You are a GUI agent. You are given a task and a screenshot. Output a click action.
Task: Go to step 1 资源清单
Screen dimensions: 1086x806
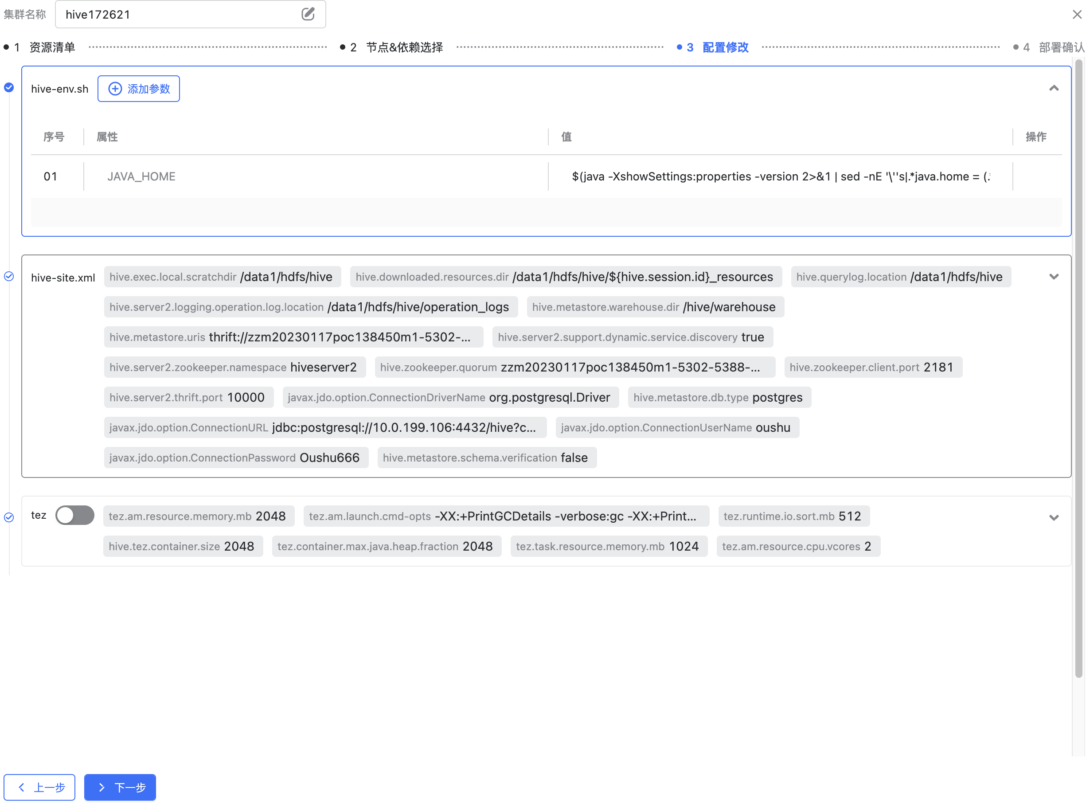click(x=39, y=47)
